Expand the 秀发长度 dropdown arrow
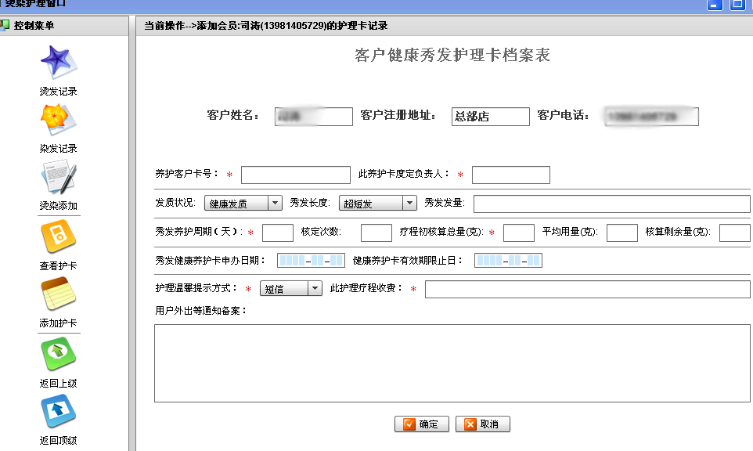The height and width of the screenshot is (451, 753). point(409,203)
